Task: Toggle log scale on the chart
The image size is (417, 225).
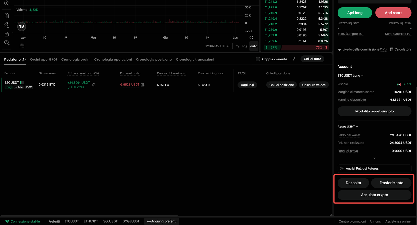Action: [245, 46]
